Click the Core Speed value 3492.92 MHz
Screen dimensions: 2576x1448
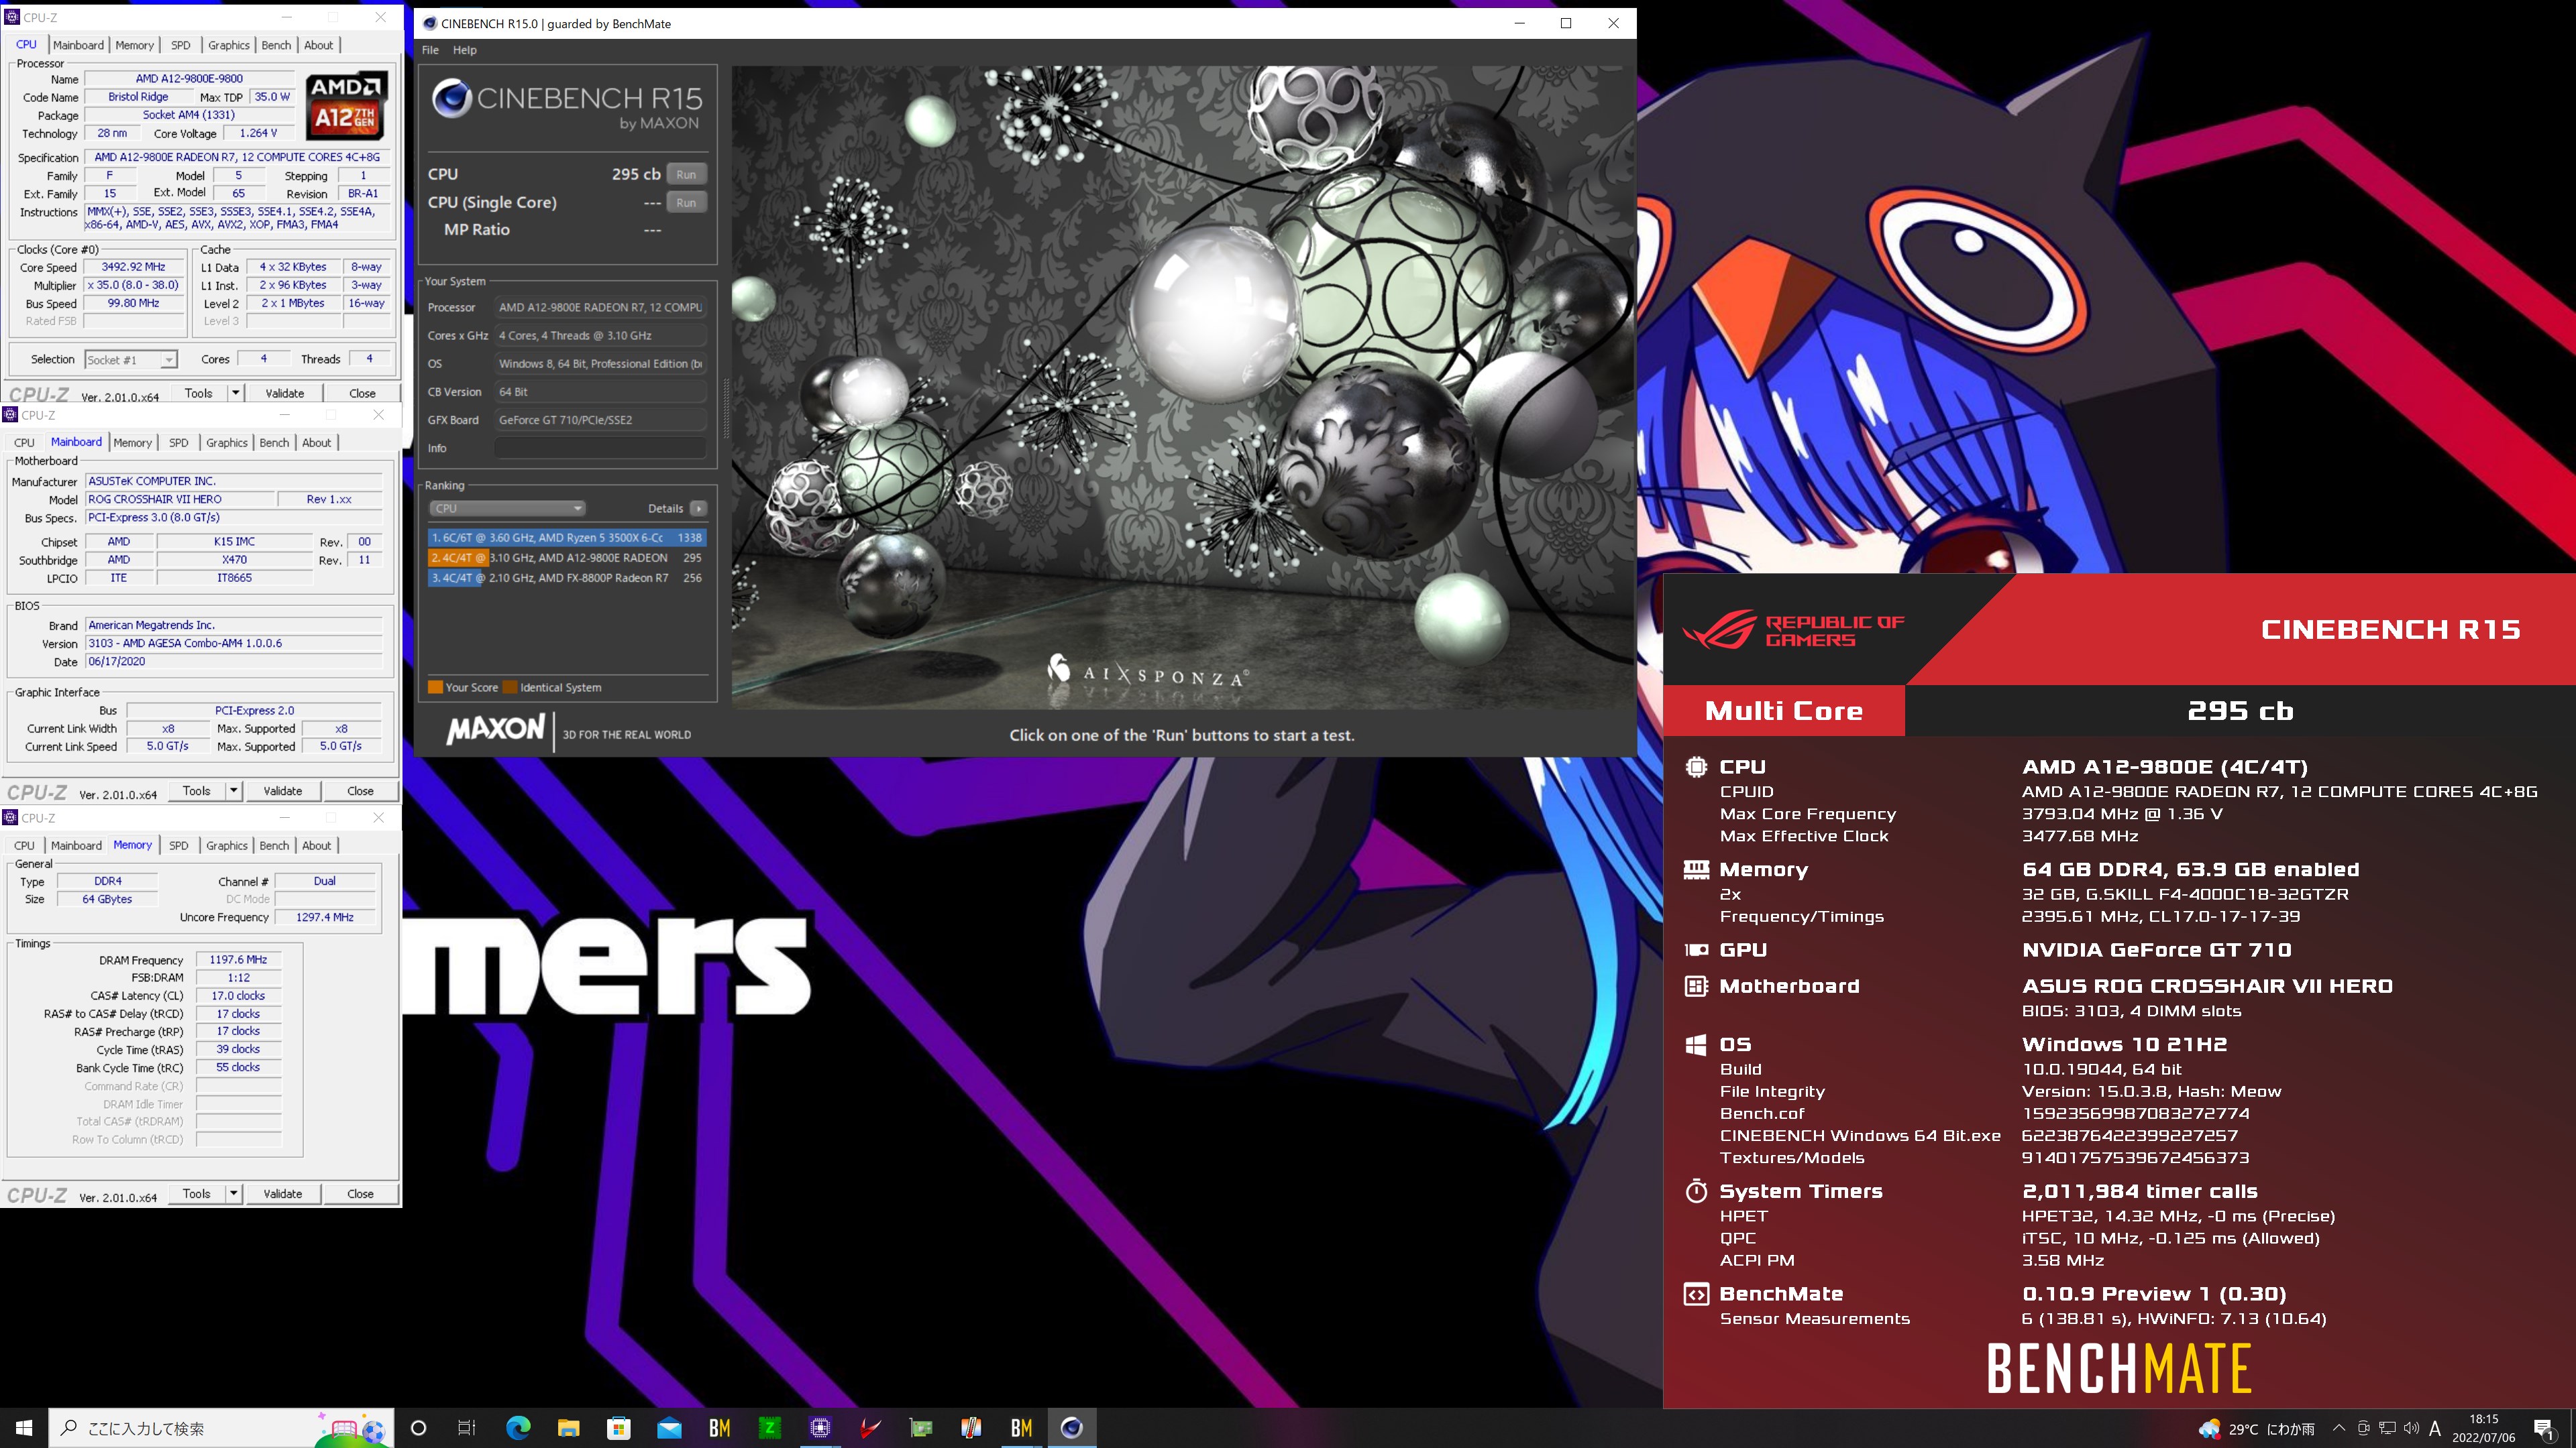[134, 267]
